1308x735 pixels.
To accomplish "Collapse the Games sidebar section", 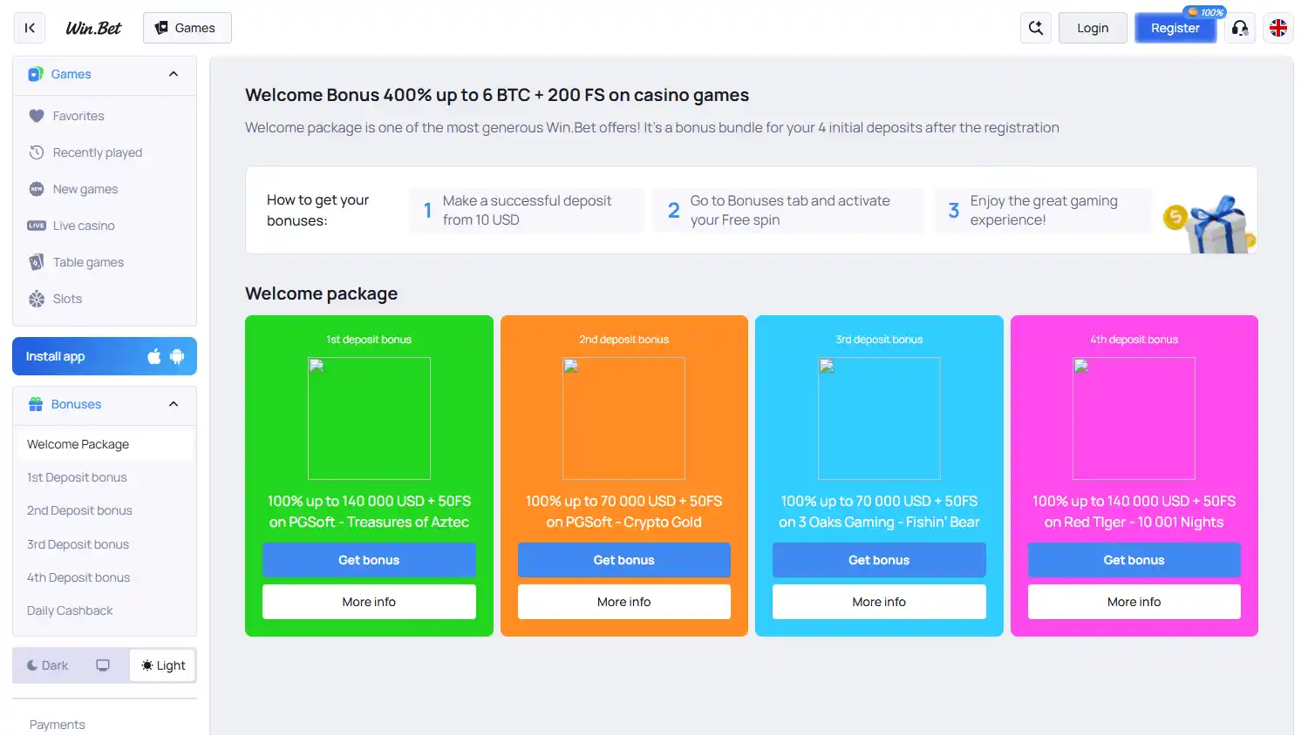I will (x=174, y=74).
